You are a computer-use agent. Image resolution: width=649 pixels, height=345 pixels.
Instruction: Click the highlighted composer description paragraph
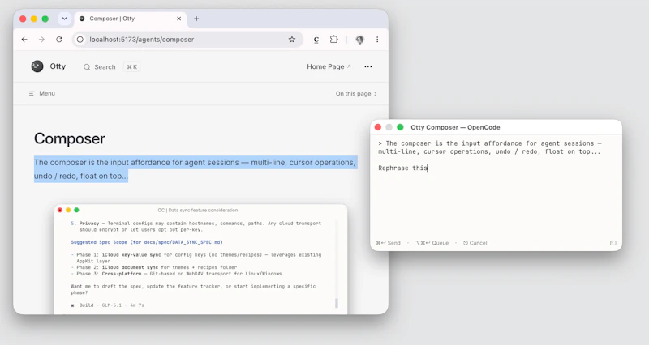click(x=195, y=169)
